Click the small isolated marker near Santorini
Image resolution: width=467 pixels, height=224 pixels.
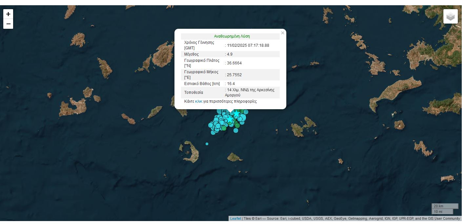click(207, 144)
